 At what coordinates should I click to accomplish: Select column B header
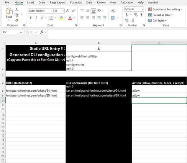coord(98,43)
